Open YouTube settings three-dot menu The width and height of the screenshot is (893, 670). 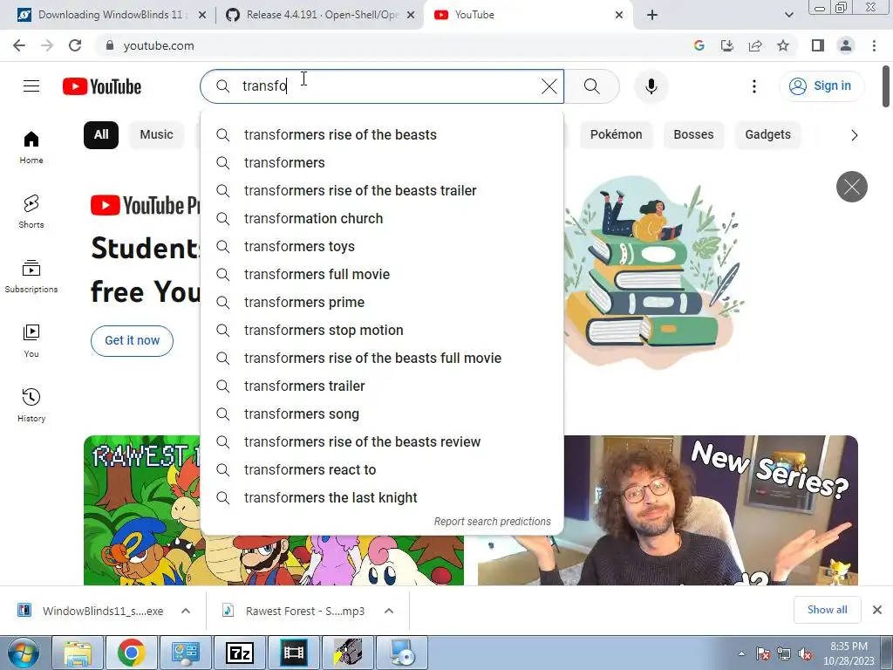(x=754, y=86)
